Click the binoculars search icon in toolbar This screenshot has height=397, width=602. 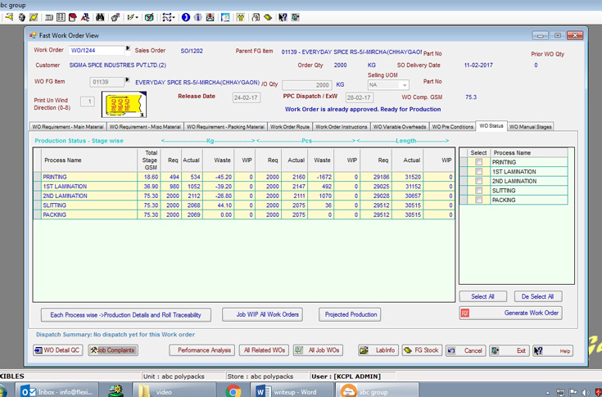coord(100,17)
